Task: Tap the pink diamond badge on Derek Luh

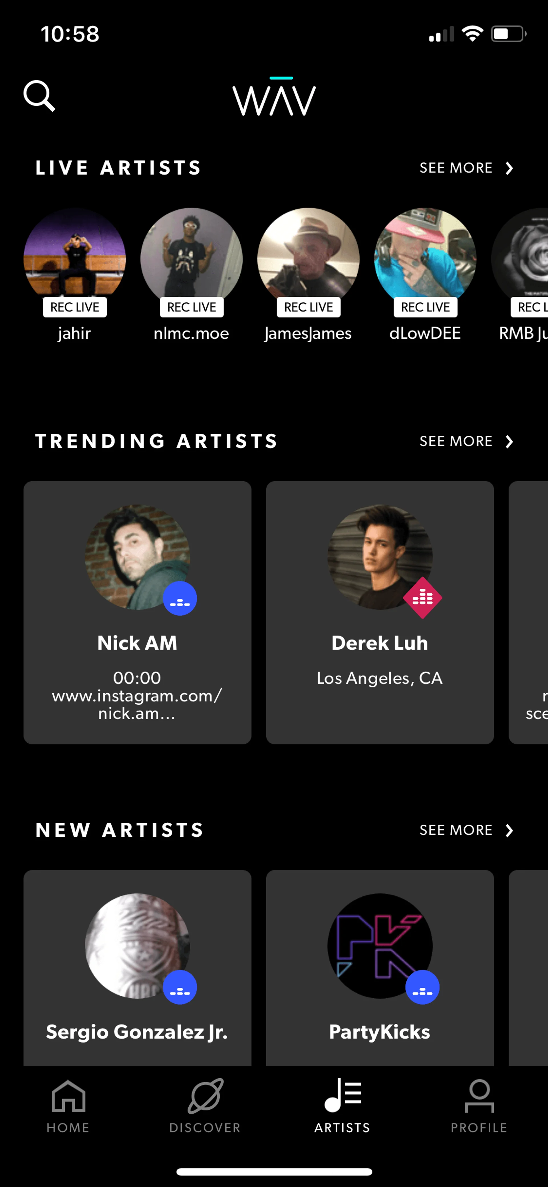Action: 422,598
